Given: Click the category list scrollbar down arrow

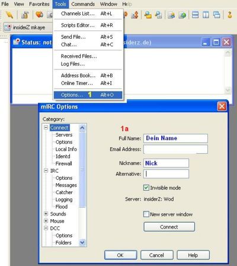Looking at the screenshot, I should 82,242.
